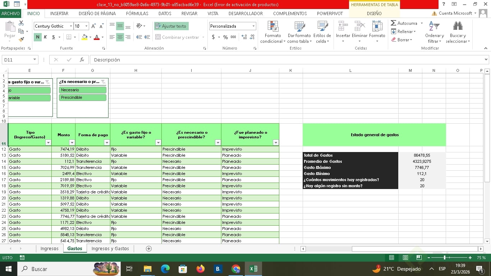Screen dimensions: 491x276
Task: Open Buscar y seleccionar binoculars
Action: pos(458,32)
